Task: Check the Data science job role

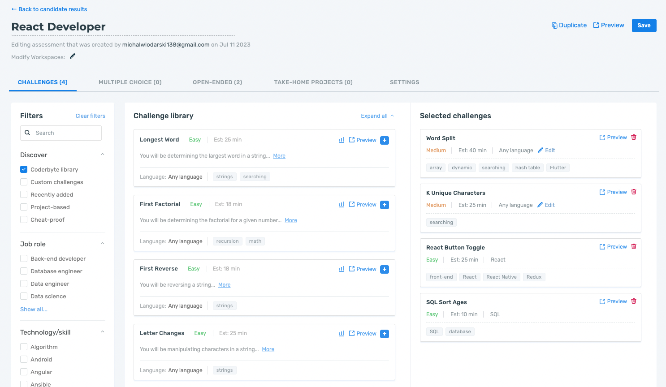Action: (24, 296)
